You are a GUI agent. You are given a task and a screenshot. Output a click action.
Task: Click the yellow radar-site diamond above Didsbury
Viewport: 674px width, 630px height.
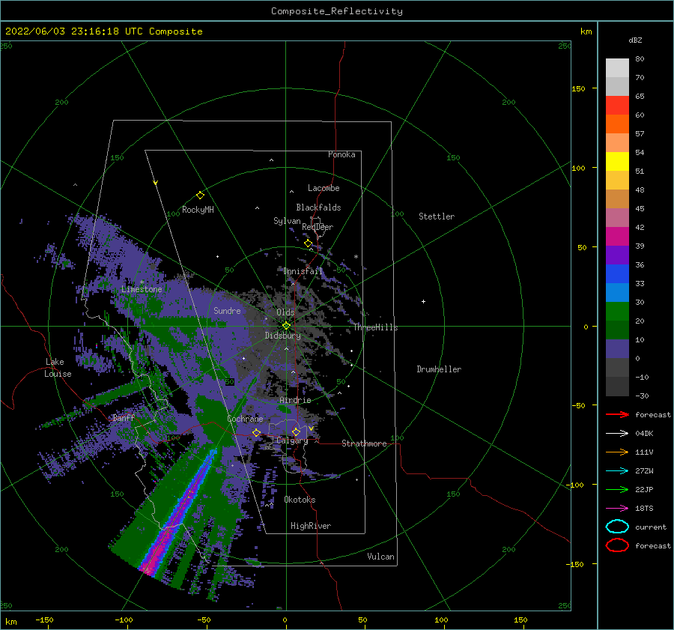click(x=286, y=326)
